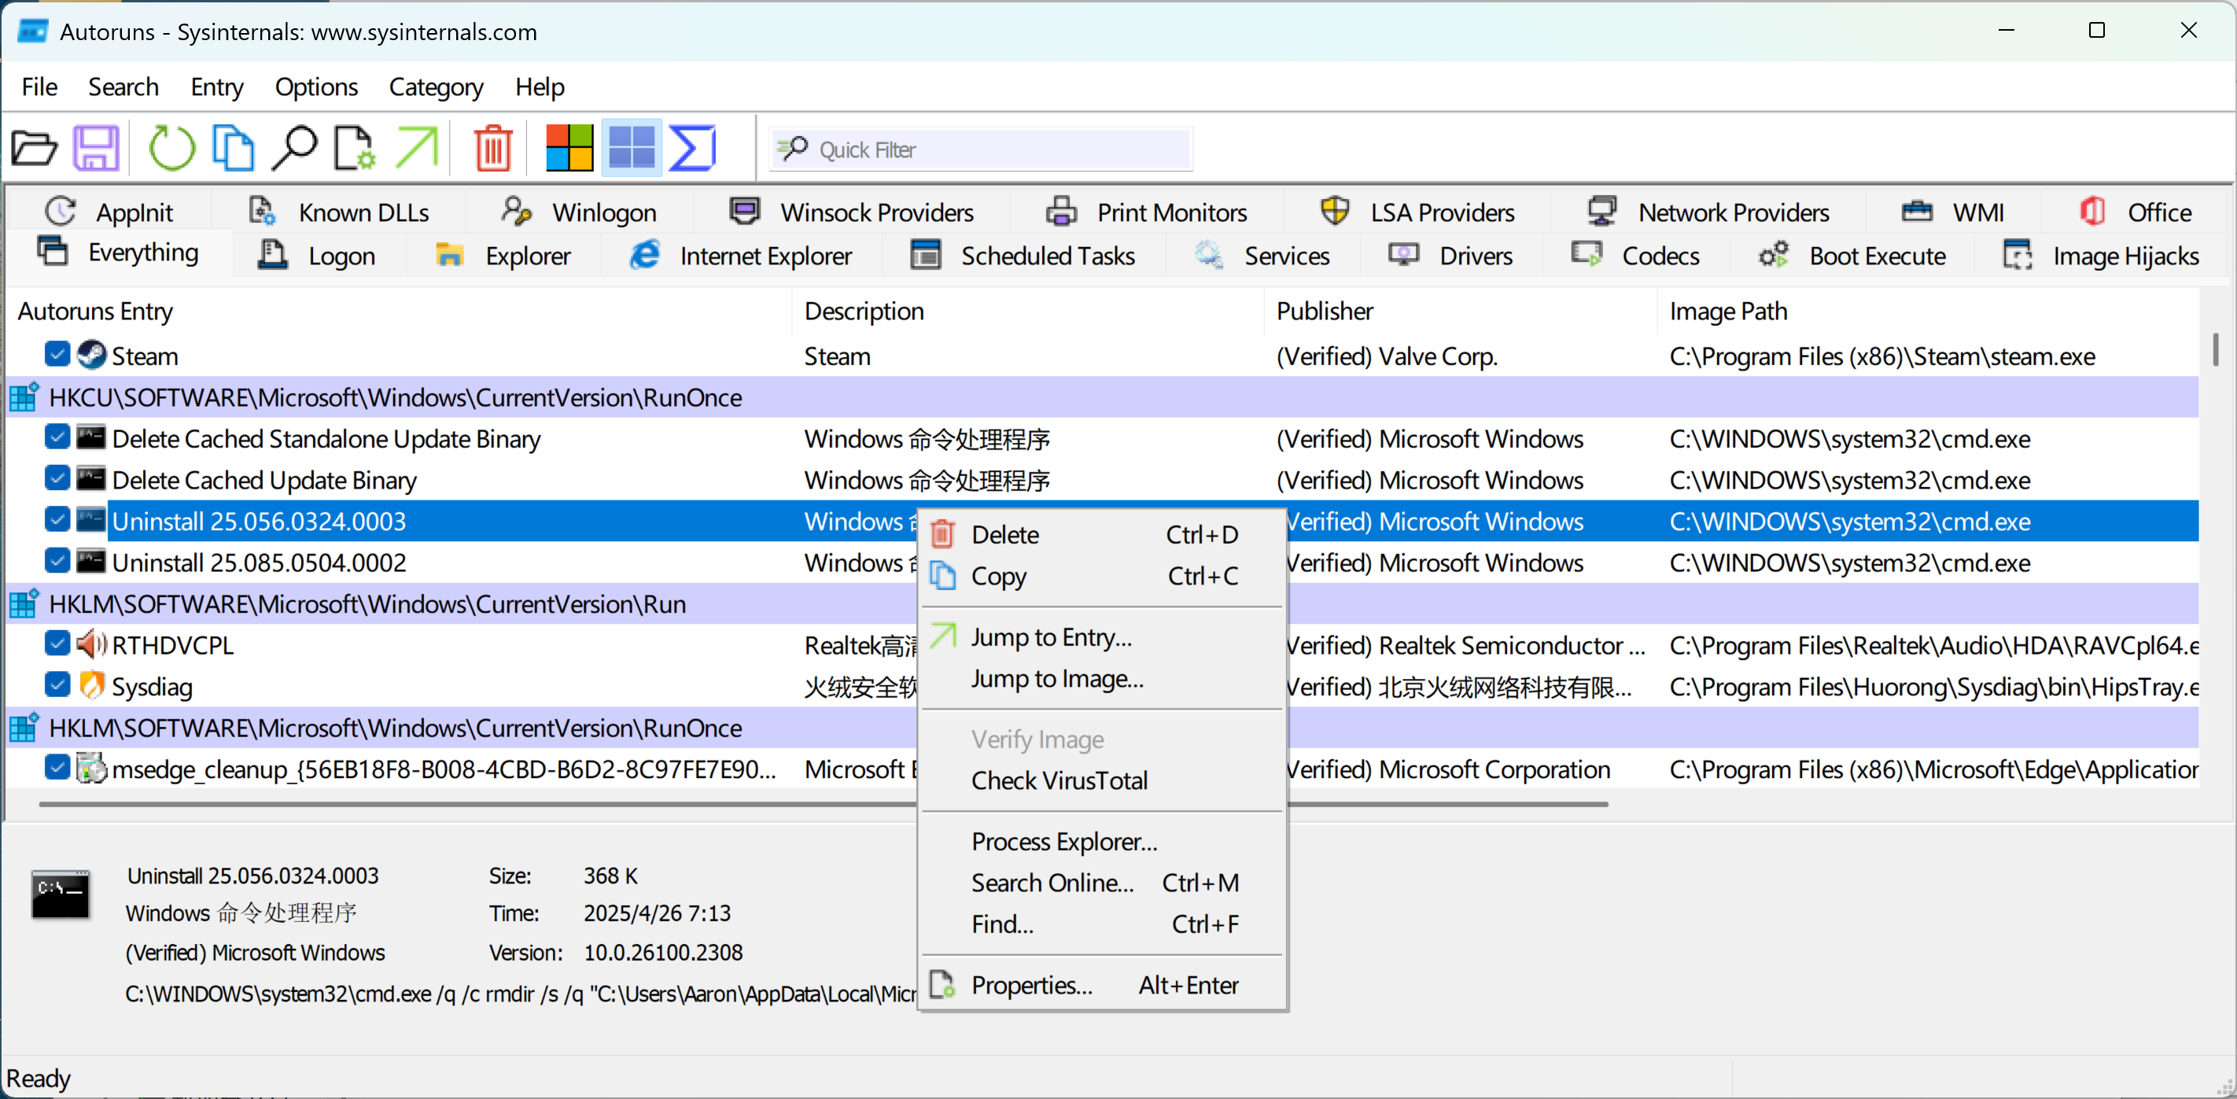Click the Copy toolbar icon
The width and height of the screenshot is (2237, 1099).
pos(234,149)
